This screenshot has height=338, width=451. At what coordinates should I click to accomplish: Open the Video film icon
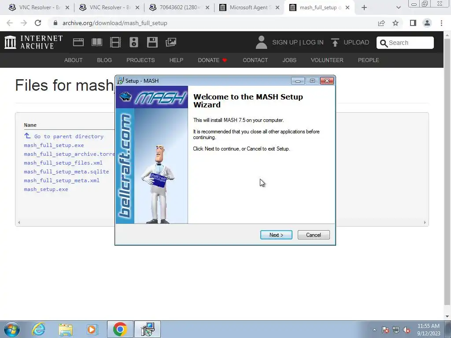point(115,42)
